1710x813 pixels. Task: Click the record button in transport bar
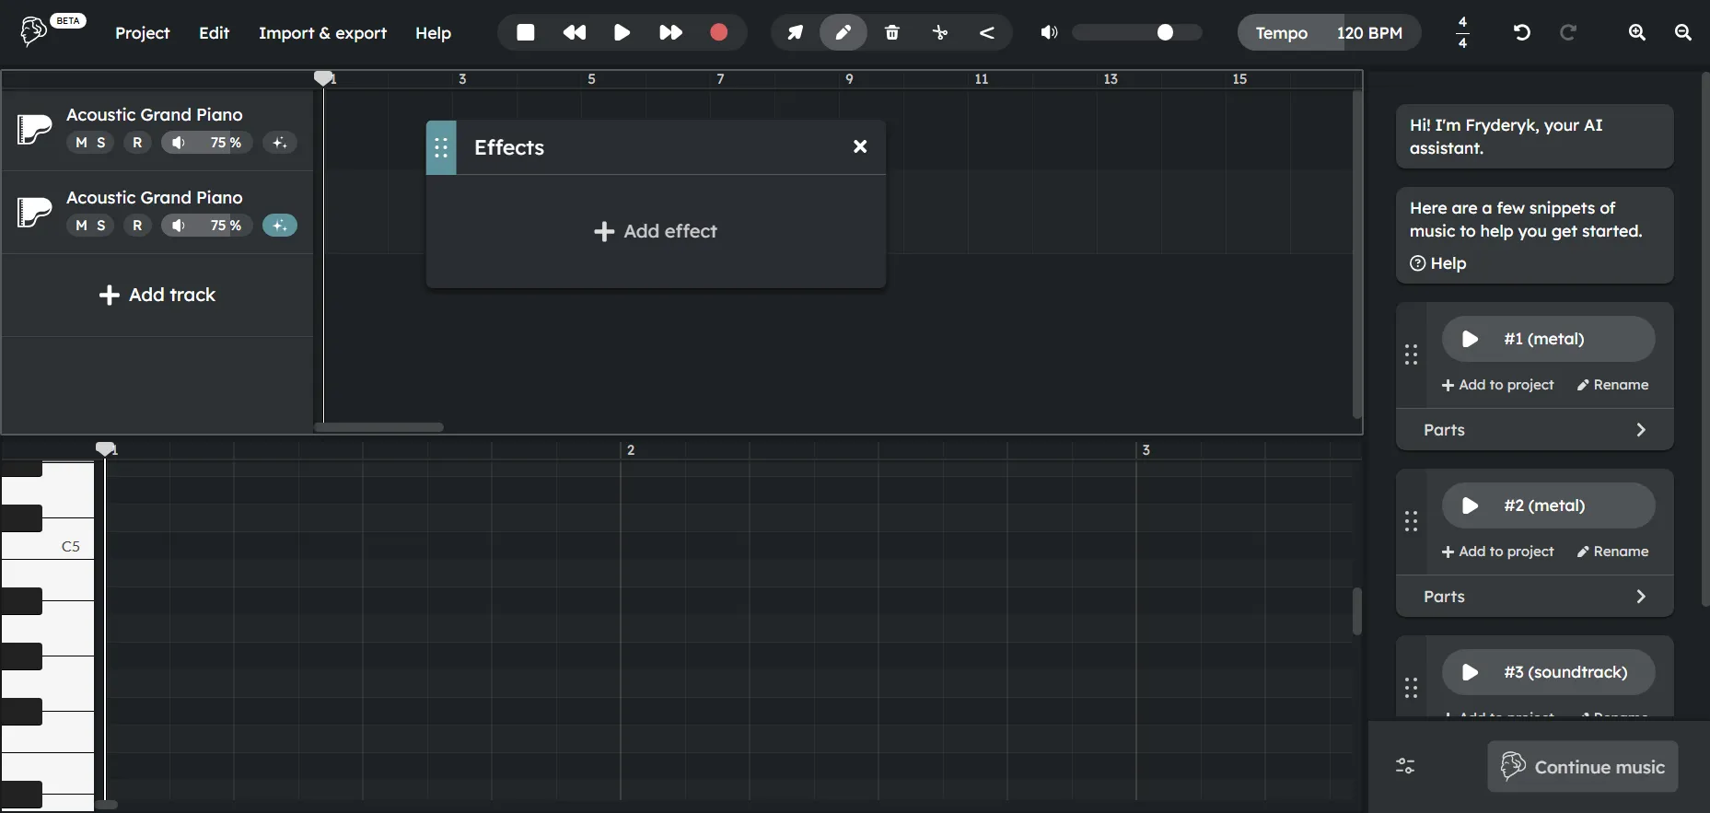718,32
